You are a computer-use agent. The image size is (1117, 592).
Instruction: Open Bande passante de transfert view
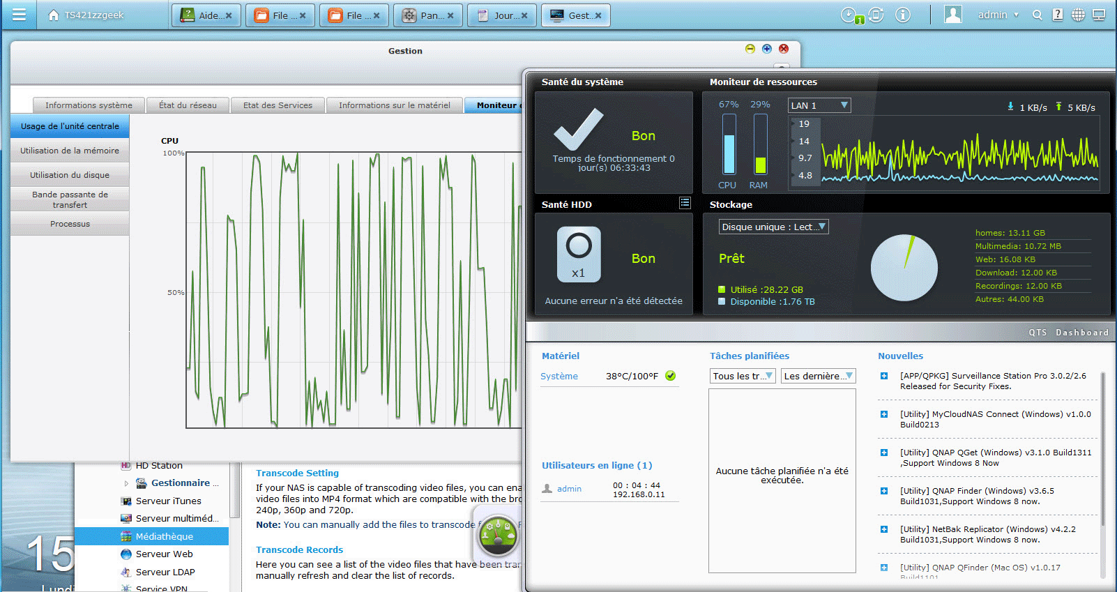click(x=70, y=199)
